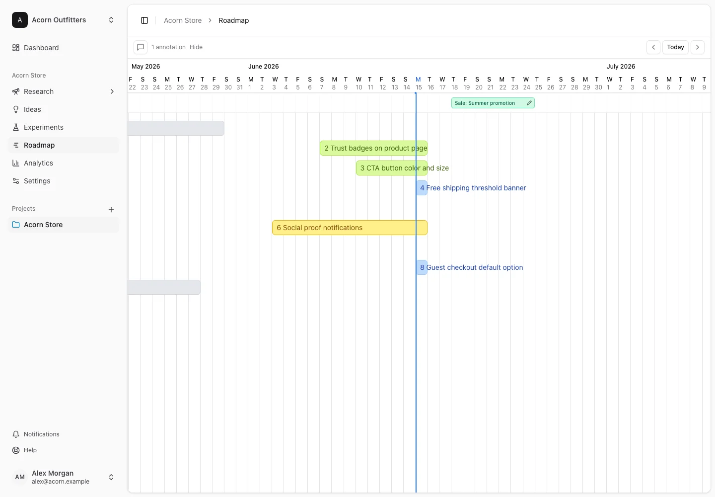
Task: Jump to Today on the timeline
Action: pyautogui.click(x=675, y=47)
